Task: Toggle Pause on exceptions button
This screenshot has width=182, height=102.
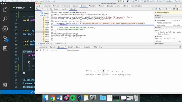Action: (177, 9)
